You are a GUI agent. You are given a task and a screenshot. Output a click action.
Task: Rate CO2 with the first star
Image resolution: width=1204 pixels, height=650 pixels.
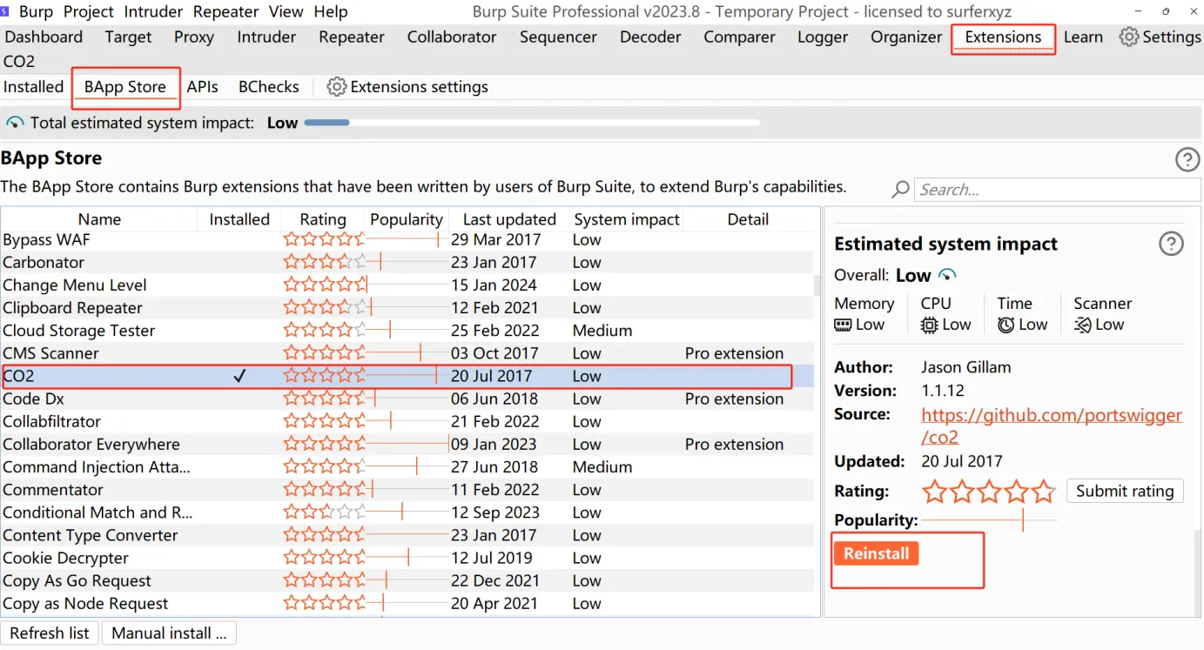(x=934, y=492)
